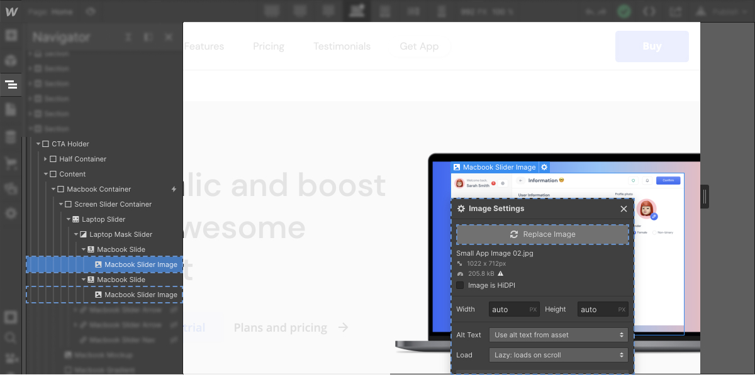The height and width of the screenshot is (375, 755).
Task: Collapse the Laptop Mask Slider arrow
Action: [76, 234]
